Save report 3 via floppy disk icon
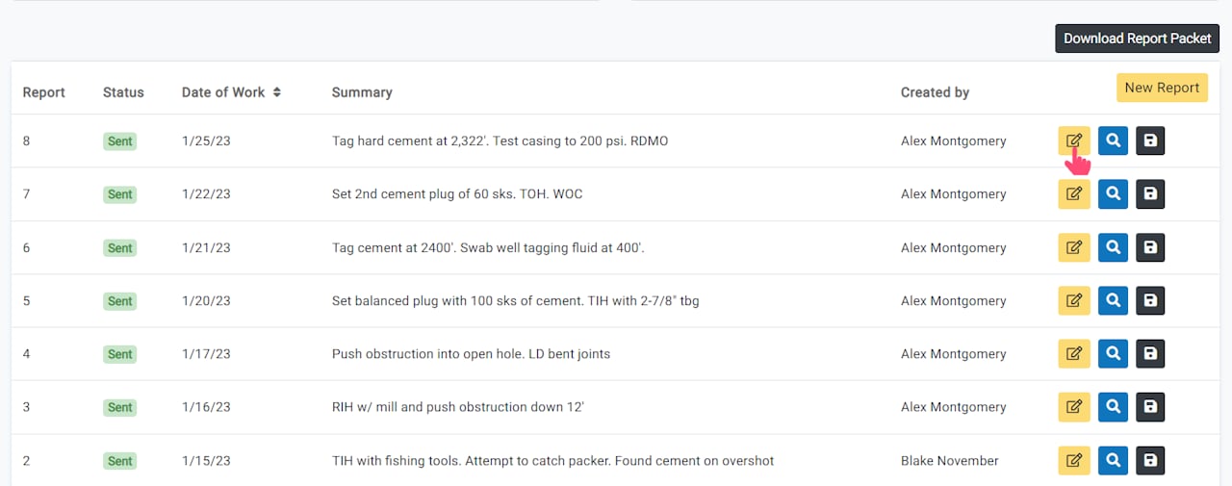The image size is (1232, 486). (x=1150, y=407)
